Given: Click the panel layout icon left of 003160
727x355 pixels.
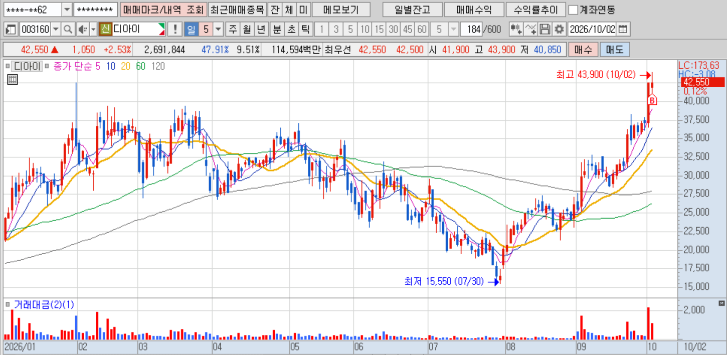Looking at the screenshot, I should pos(11,29).
